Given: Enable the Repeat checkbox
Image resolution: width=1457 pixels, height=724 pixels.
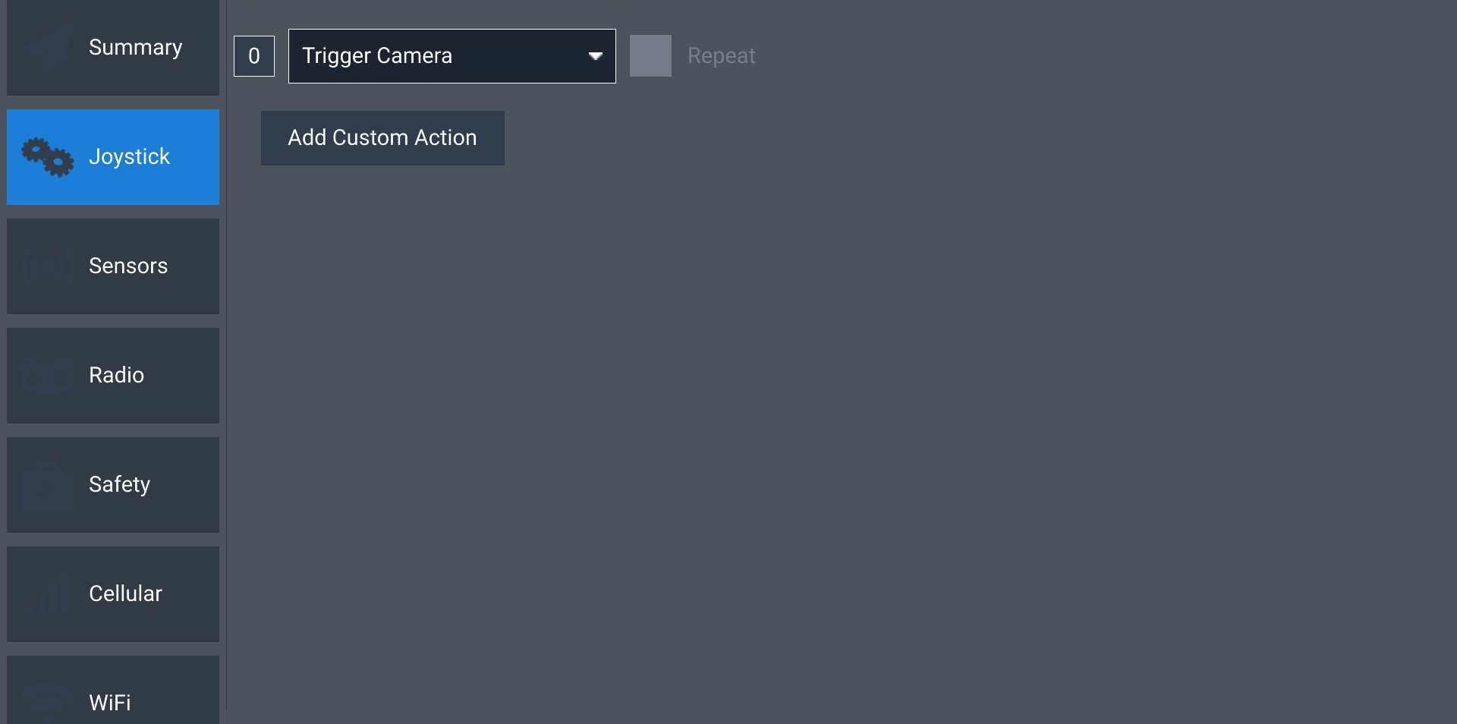Looking at the screenshot, I should click(650, 56).
